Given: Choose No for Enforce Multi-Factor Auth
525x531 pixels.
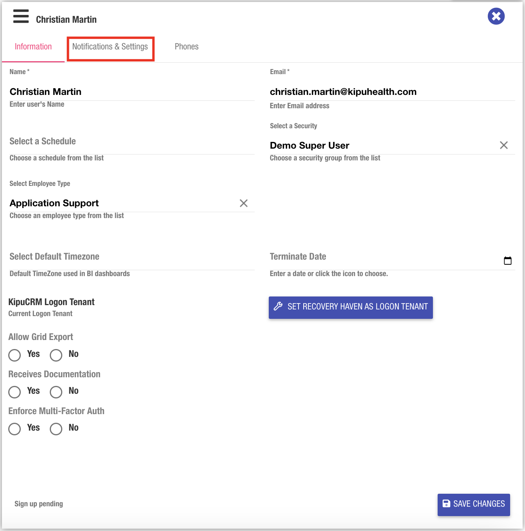Looking at the screenshot, I should click(x=56, y=429).
